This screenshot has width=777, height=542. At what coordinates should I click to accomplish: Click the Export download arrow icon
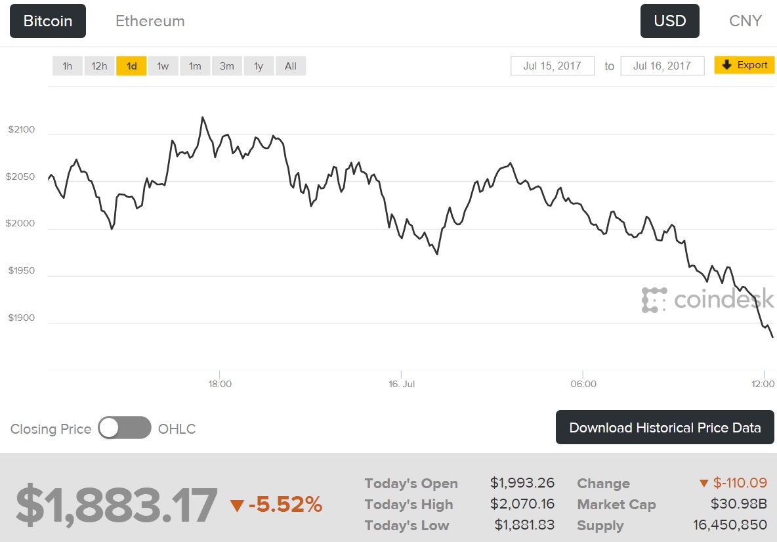726,65
